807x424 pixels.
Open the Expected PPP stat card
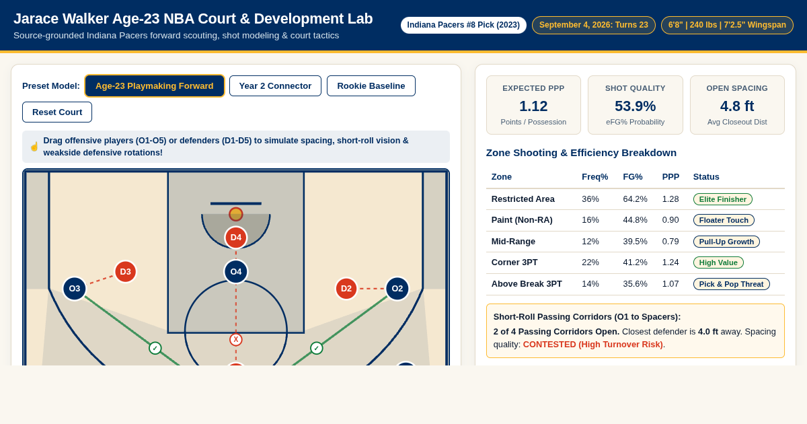(x=533, y=105)
